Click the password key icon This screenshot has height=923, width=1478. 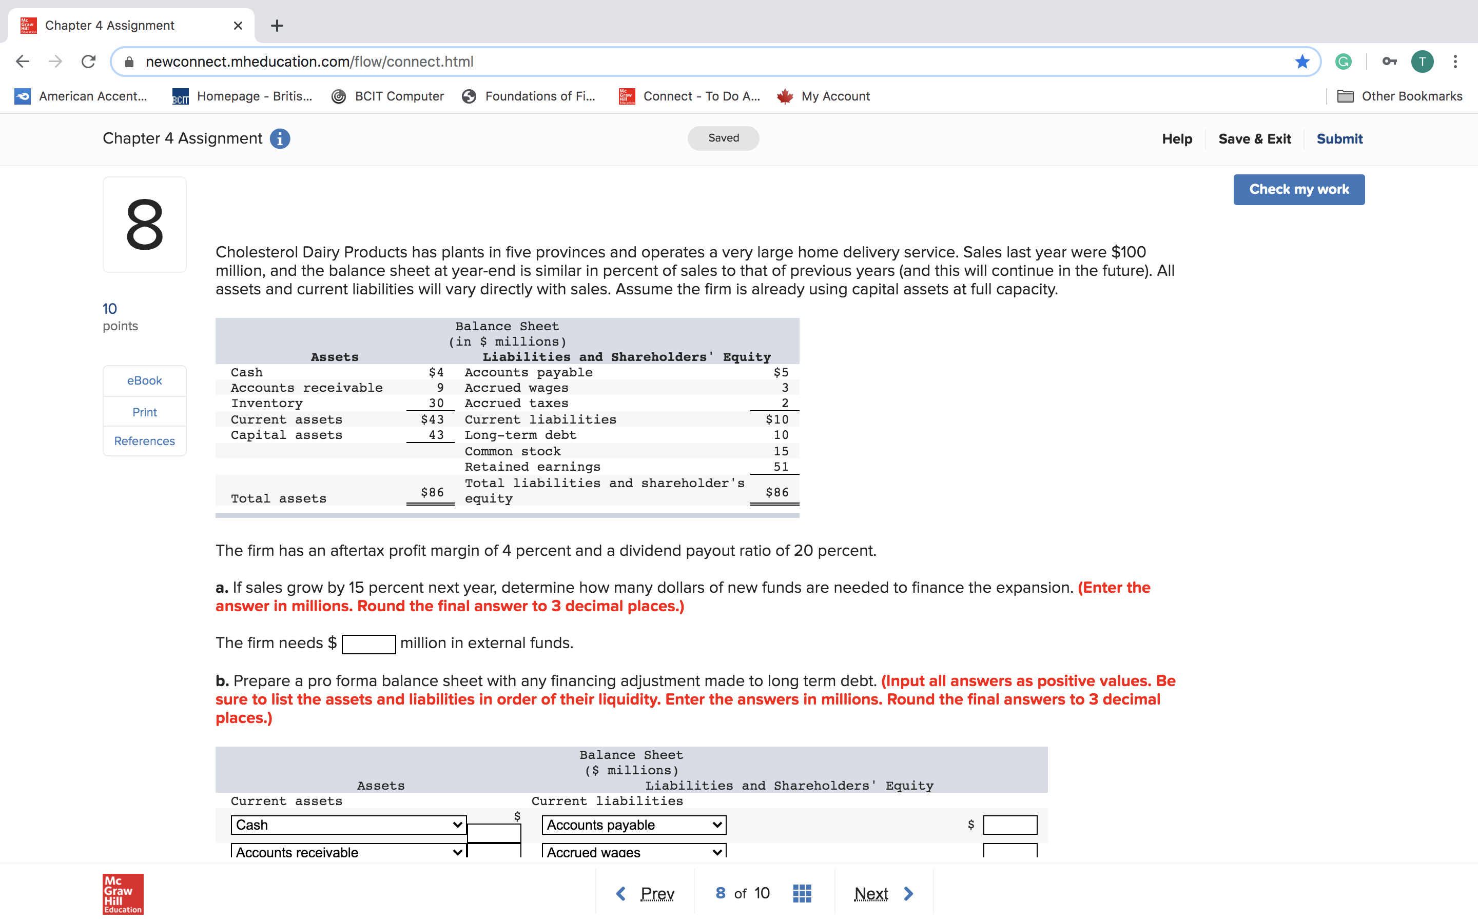coord(1389,62)
